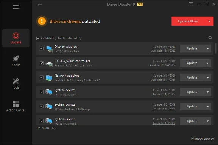The height and width of the screenshot is (145, 218).
Task: Expand the Network adapters Update dropdown arrow
Action: pos(208,77)
